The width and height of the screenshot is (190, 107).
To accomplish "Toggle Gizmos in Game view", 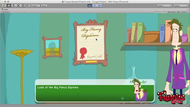I will [184, 12].
